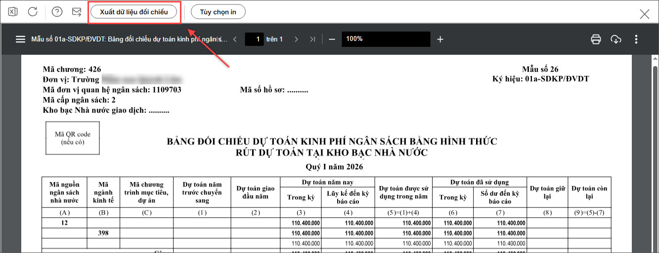Click the refresh report icon
659x253 pixels.
tap(33, 12)
